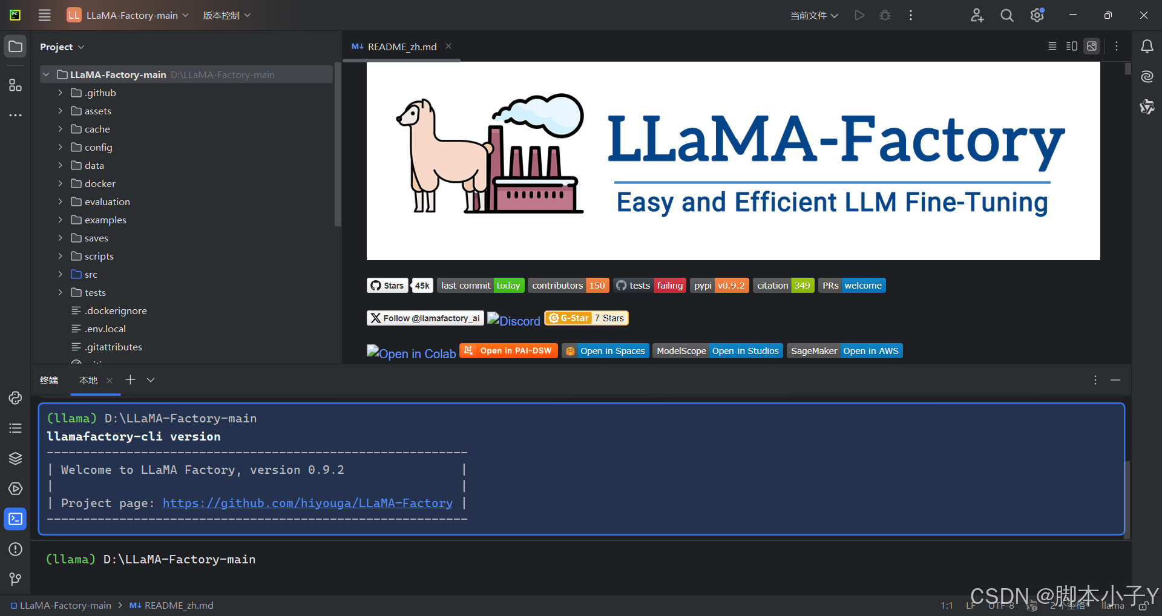Open IDE settings gear
This screenshot has height=616, width=1162.
coord(1037,15)
